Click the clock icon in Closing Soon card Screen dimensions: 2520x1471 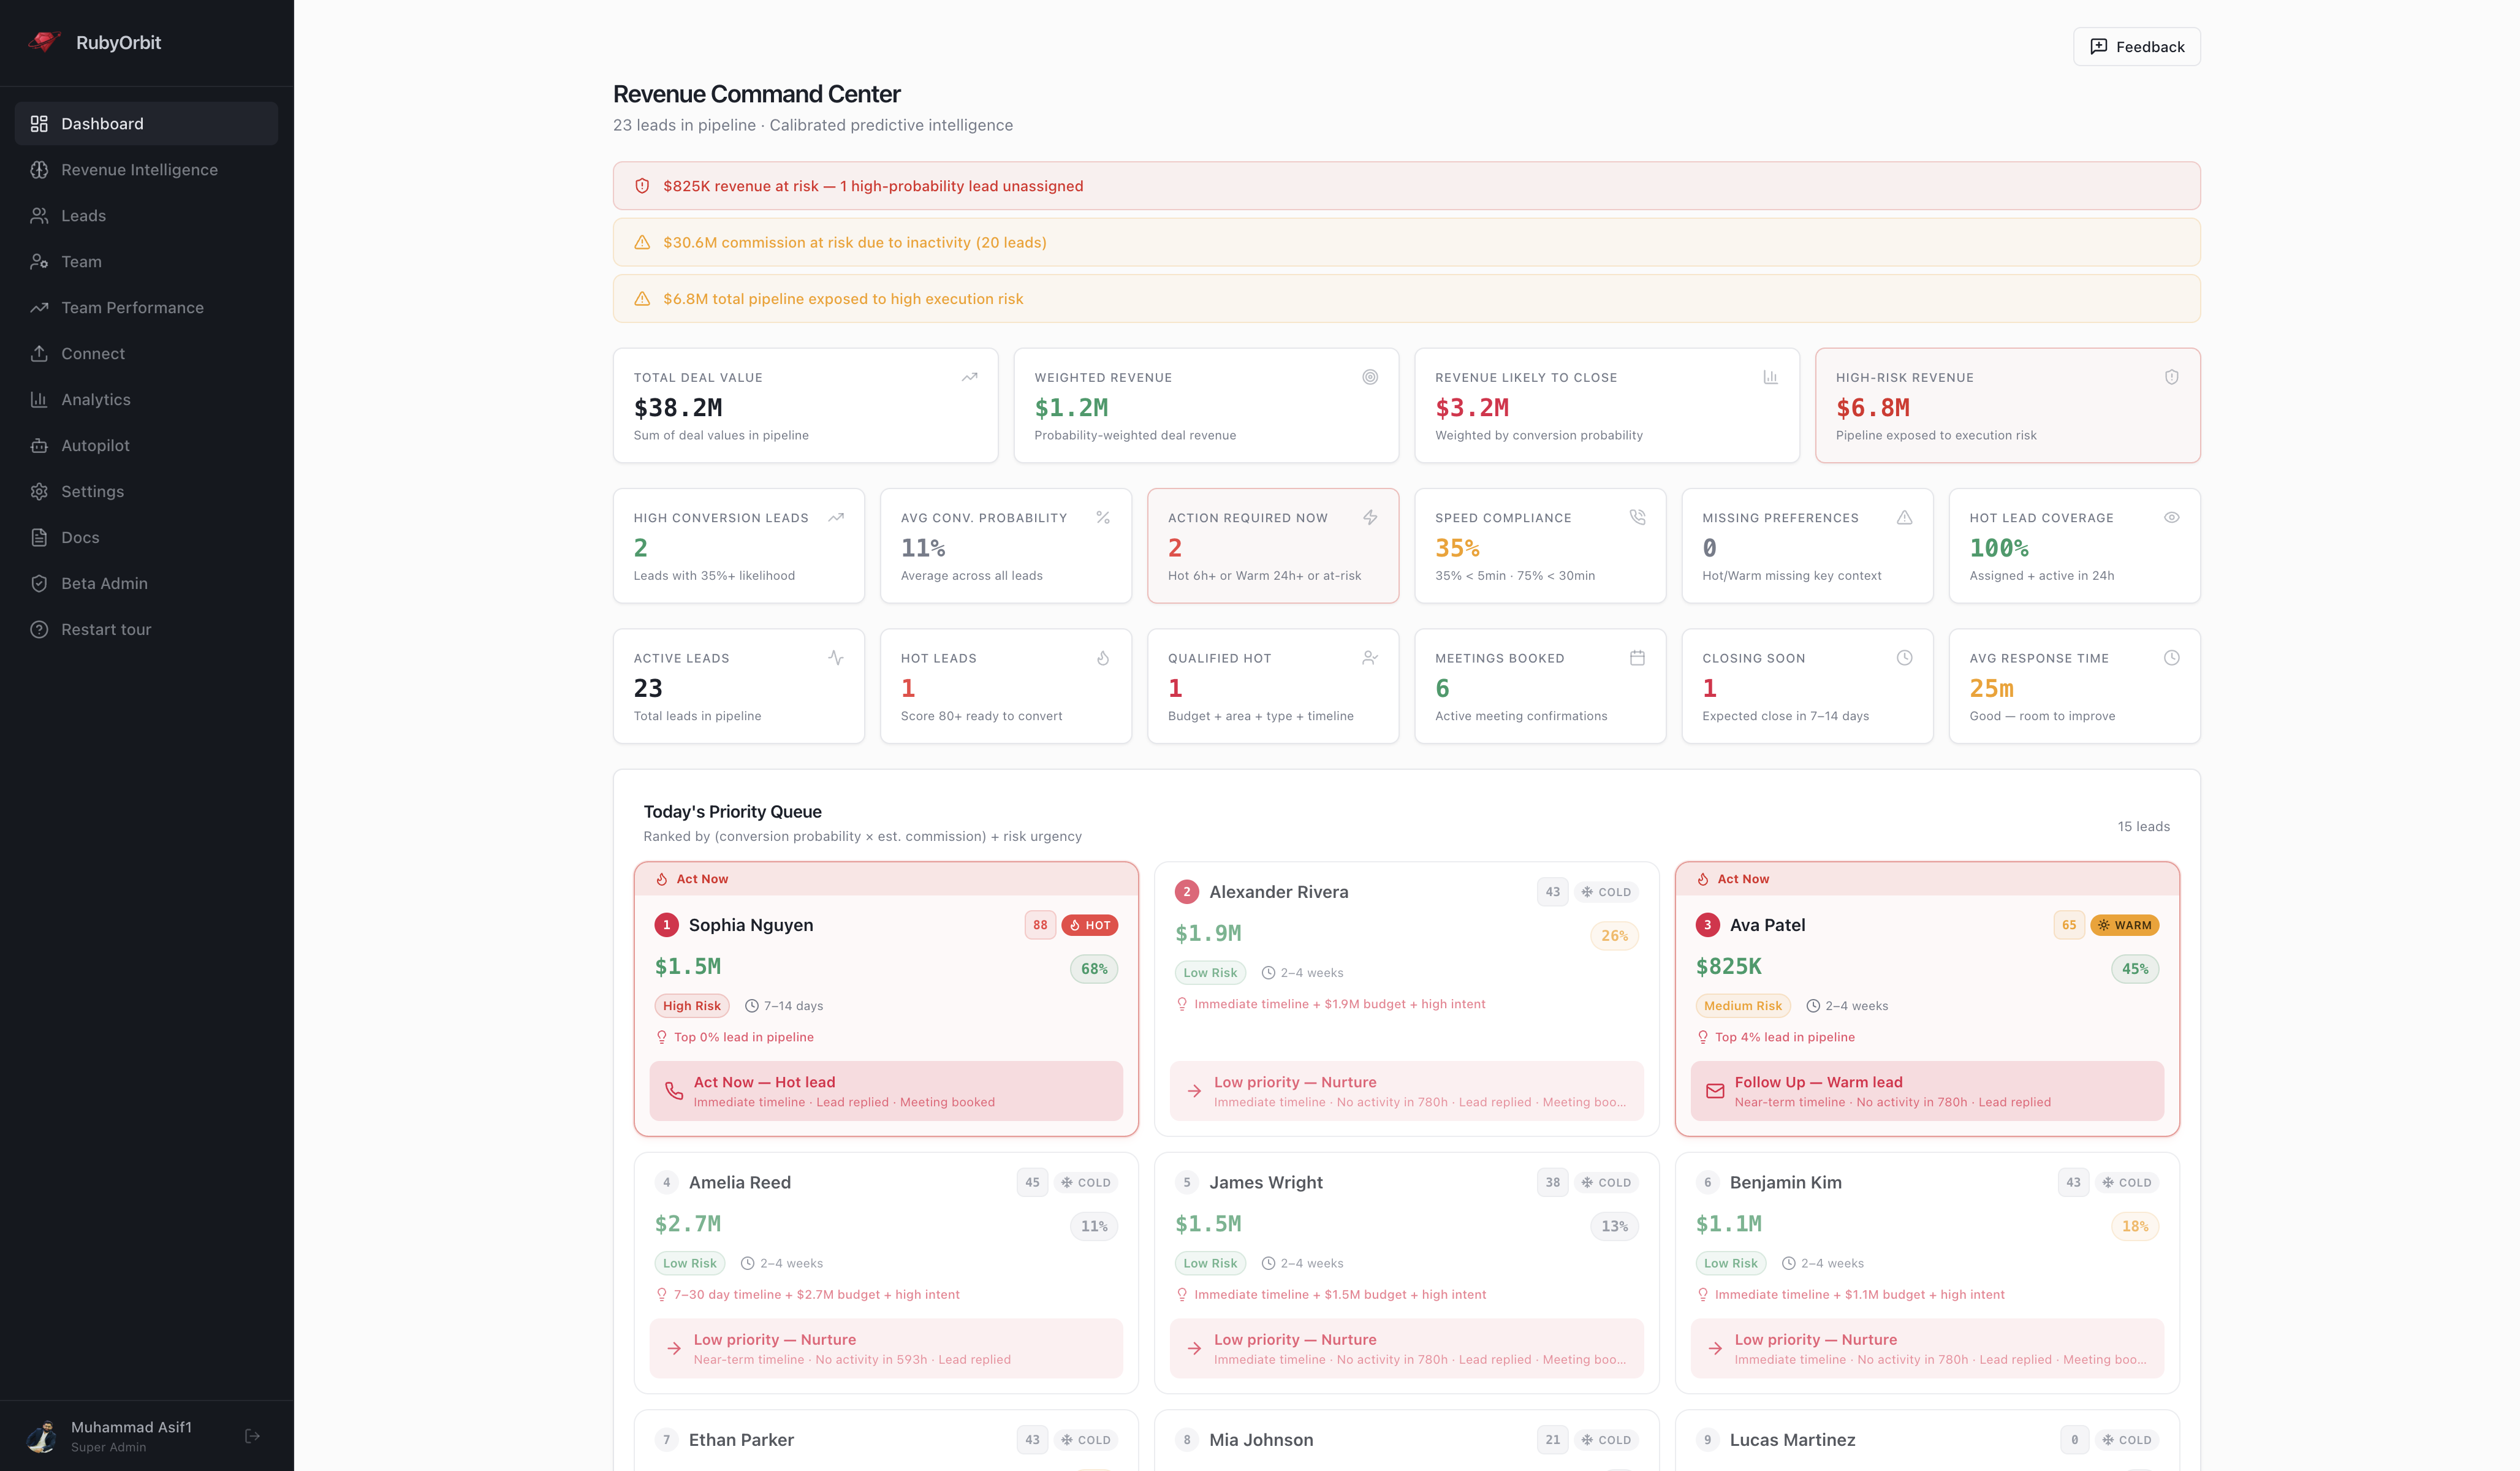[x=1904, y=657]
